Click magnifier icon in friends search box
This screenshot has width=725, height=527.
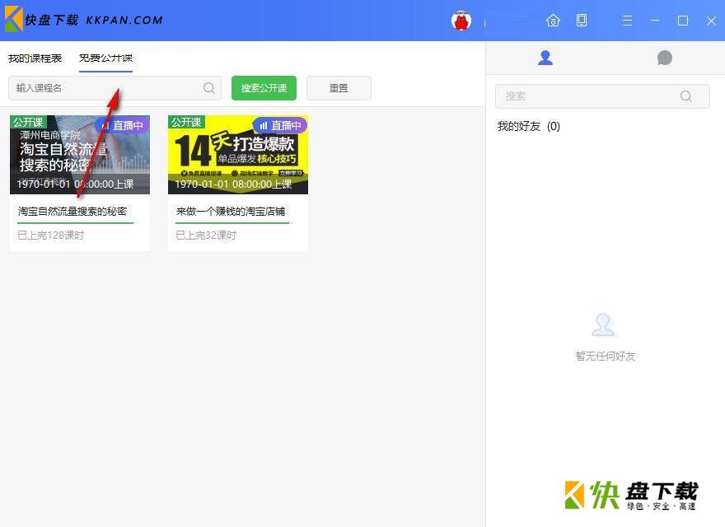[x=686, y=96]
